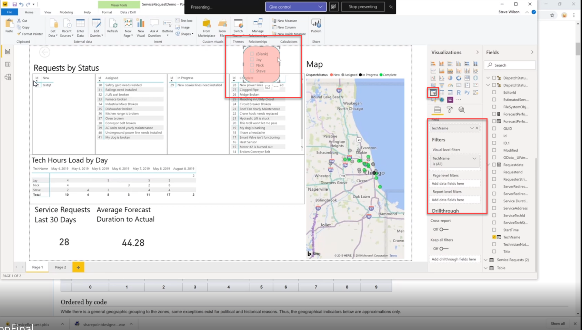Viewport: 582px width, 330px height.
Task: Select the R script visual
Action: [x=459, y=92]
